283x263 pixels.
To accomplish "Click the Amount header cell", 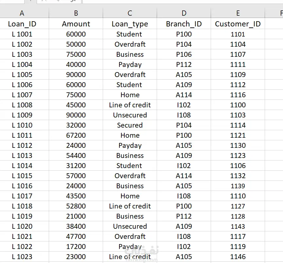I will [x=76, y=24].
